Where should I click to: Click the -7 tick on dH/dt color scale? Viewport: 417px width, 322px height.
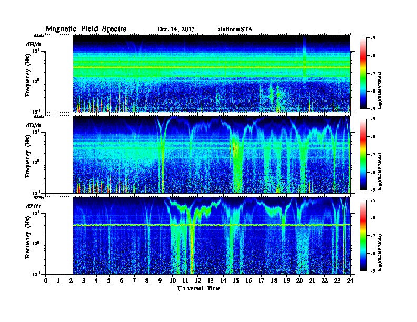[373, 74]
